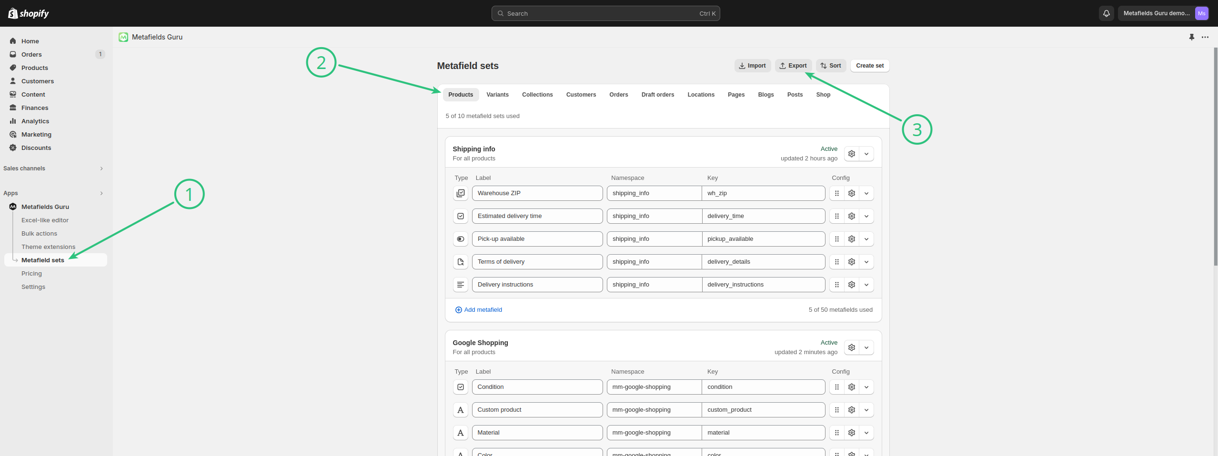Click the Import button
The image size is (1218, 456).
[753, 66]
